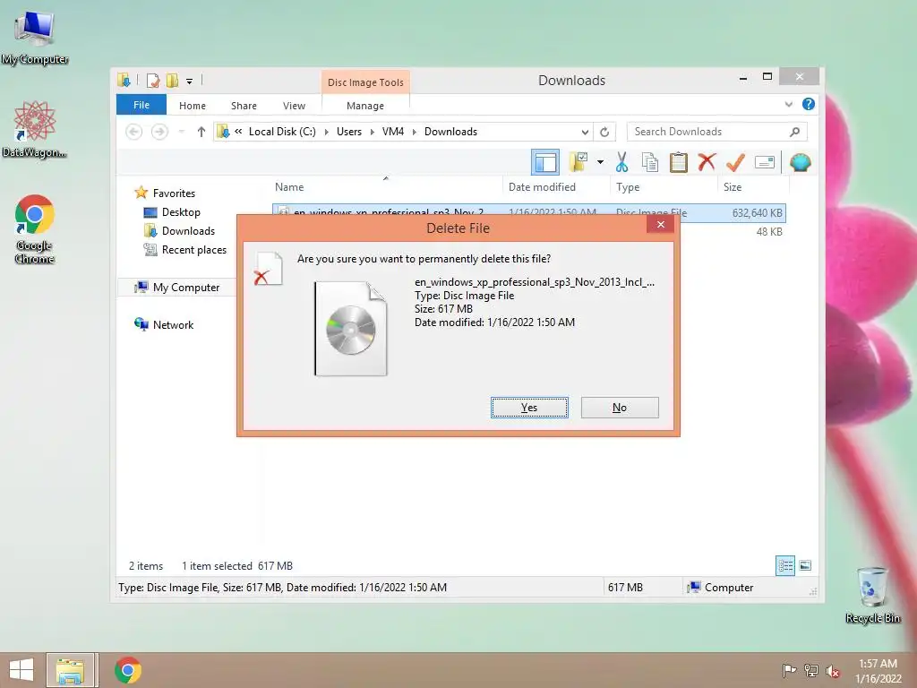Open the File ribbon tab
917x688 pixels.
tap(141, 106)
